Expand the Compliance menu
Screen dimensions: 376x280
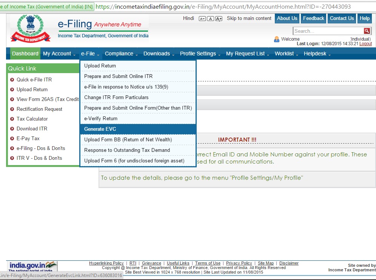coord(121,54)
